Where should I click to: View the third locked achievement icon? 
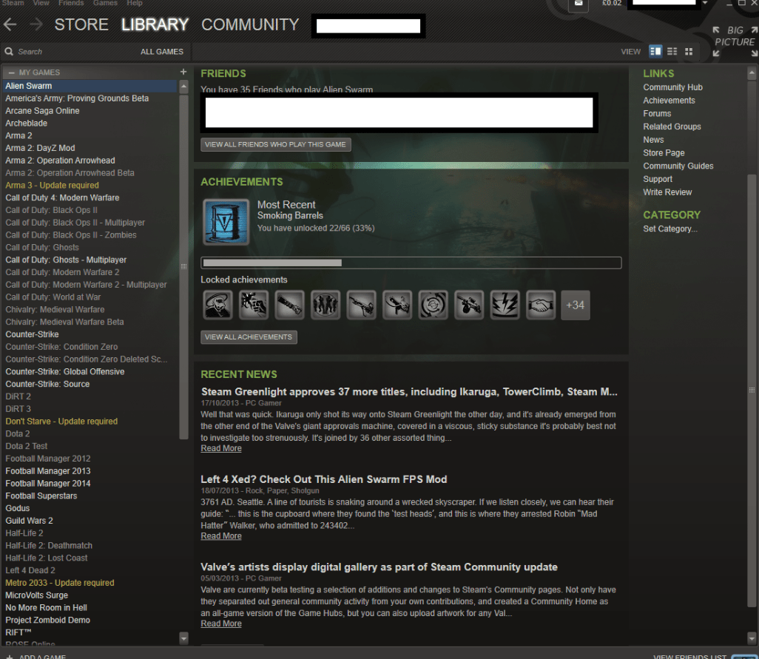(289, 305)
